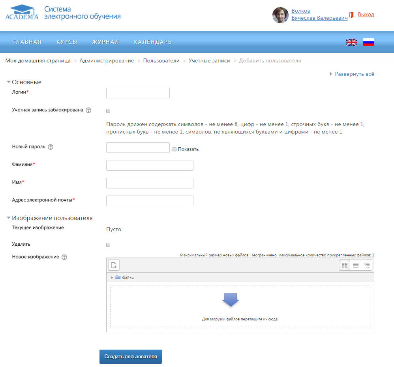The image size is (394, 367).
Task: Click the Academia logo
Action: pyautogui.click(x=22, y=13)
